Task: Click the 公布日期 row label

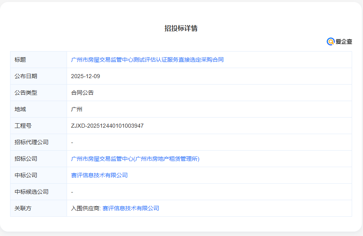Action: coord(26,76)
